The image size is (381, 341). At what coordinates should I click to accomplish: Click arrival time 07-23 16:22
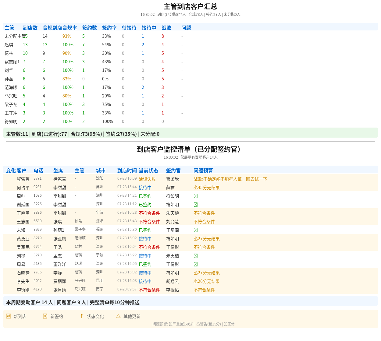tap(127, 255)
